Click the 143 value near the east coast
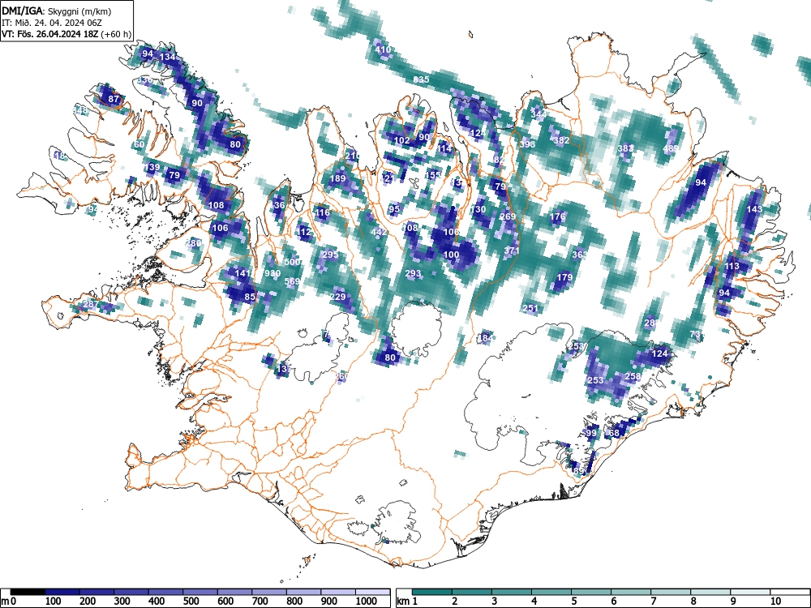This screenshot has height=608, width=811. (754, 209)
